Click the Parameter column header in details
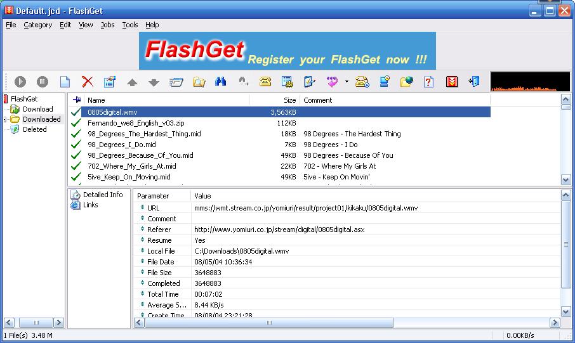 click(x=162, y=196)
